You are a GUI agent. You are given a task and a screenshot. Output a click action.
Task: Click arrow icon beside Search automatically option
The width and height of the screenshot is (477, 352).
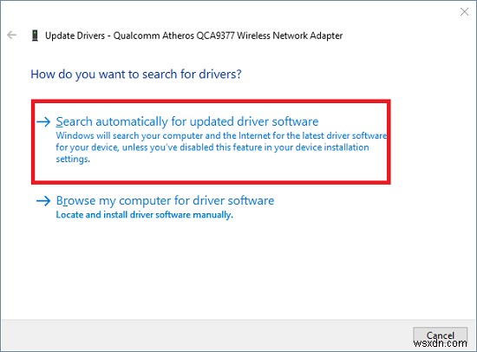pos(43,121)
